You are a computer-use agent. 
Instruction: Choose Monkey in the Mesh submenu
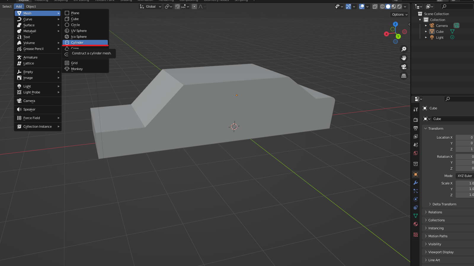point(85,69)
